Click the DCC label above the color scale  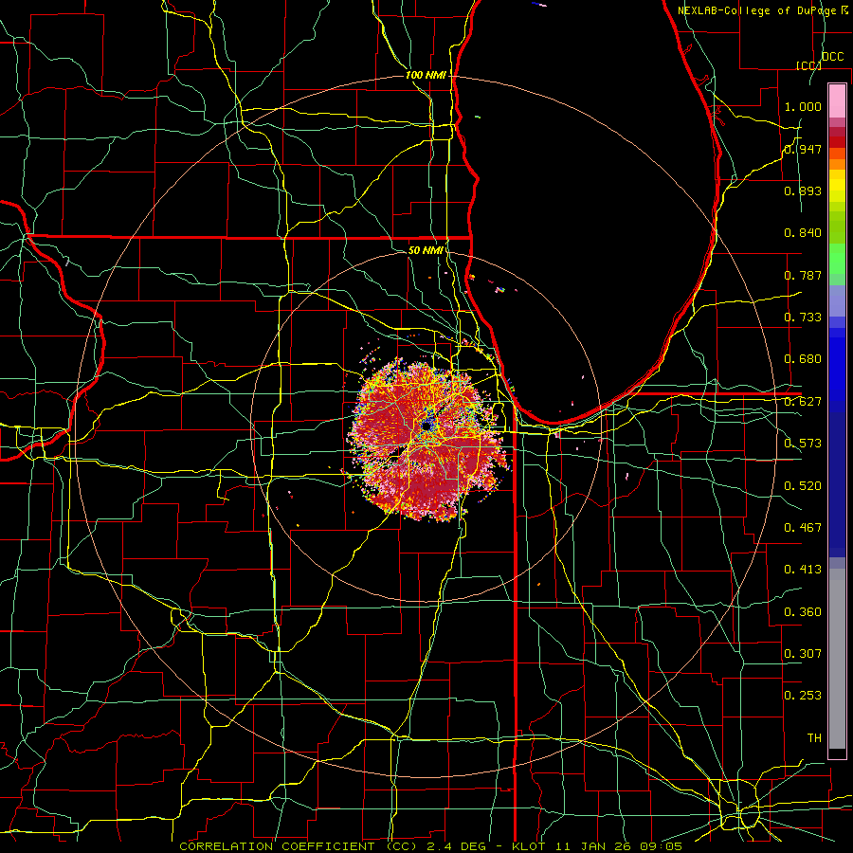(x=832, y=57)
